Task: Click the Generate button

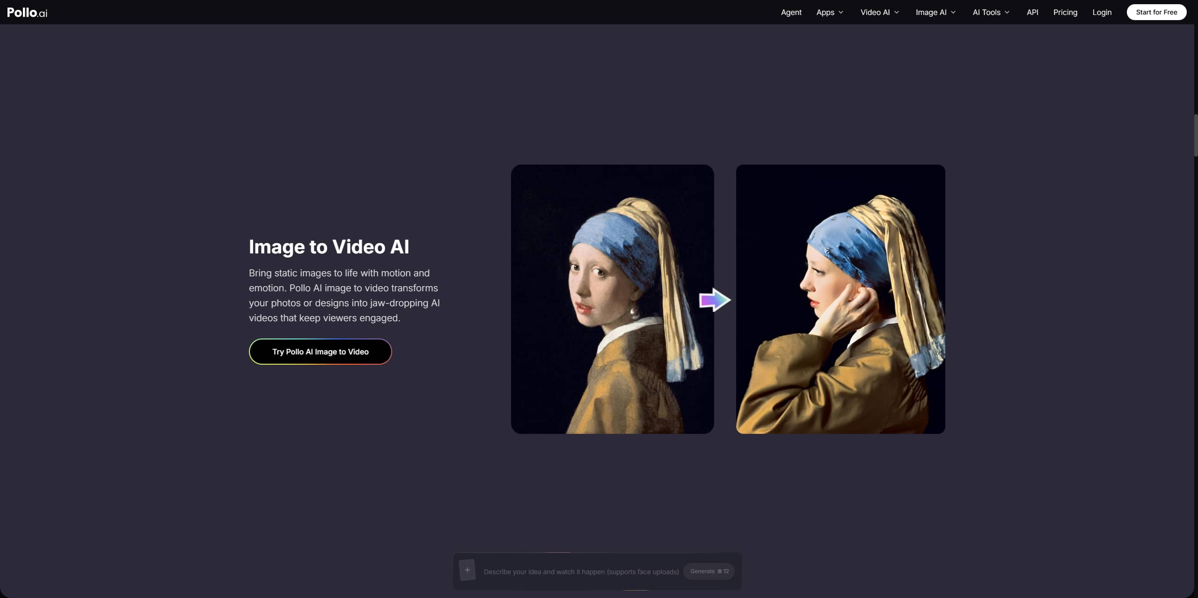Action: point(709,571)
